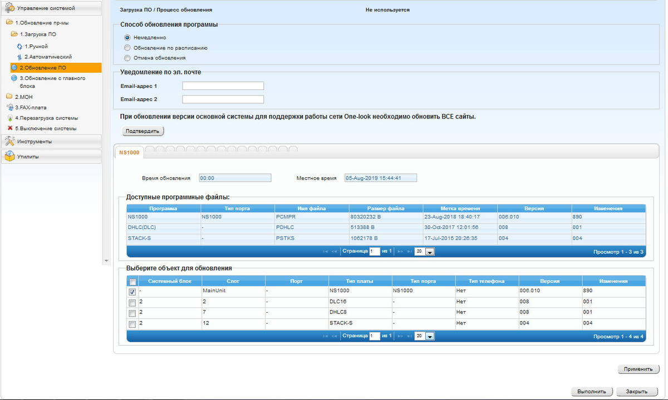Click the MainUnit slot cell
Image resolution: width=668 pixels, height=400 pixels.
pyautogui.click(x=233, y=291)
